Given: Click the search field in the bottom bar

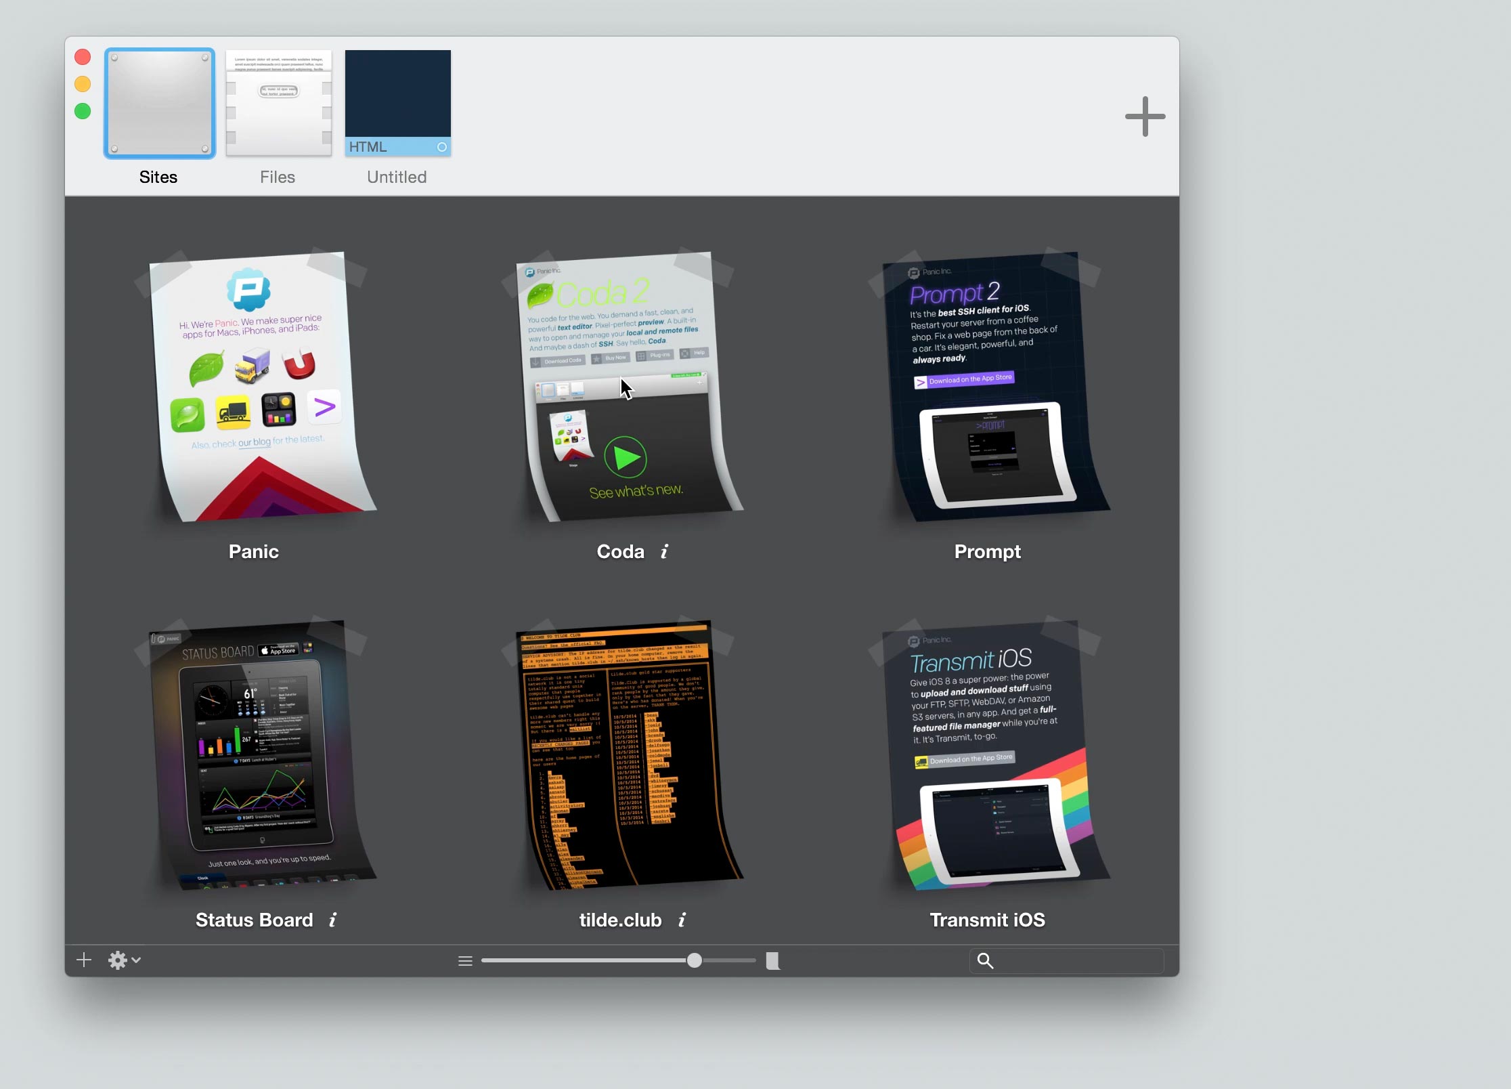Looking at the screenshot, I should [x=1076, y=960].
